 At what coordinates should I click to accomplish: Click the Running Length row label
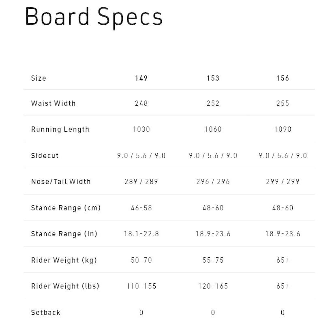[60, 129]
